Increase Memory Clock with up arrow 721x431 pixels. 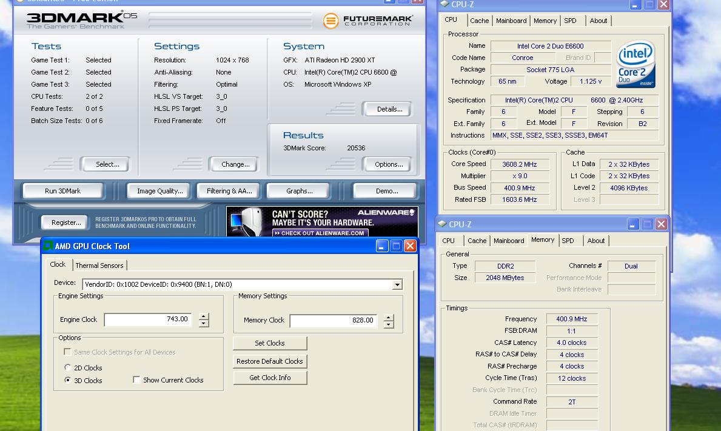point(389,317)
